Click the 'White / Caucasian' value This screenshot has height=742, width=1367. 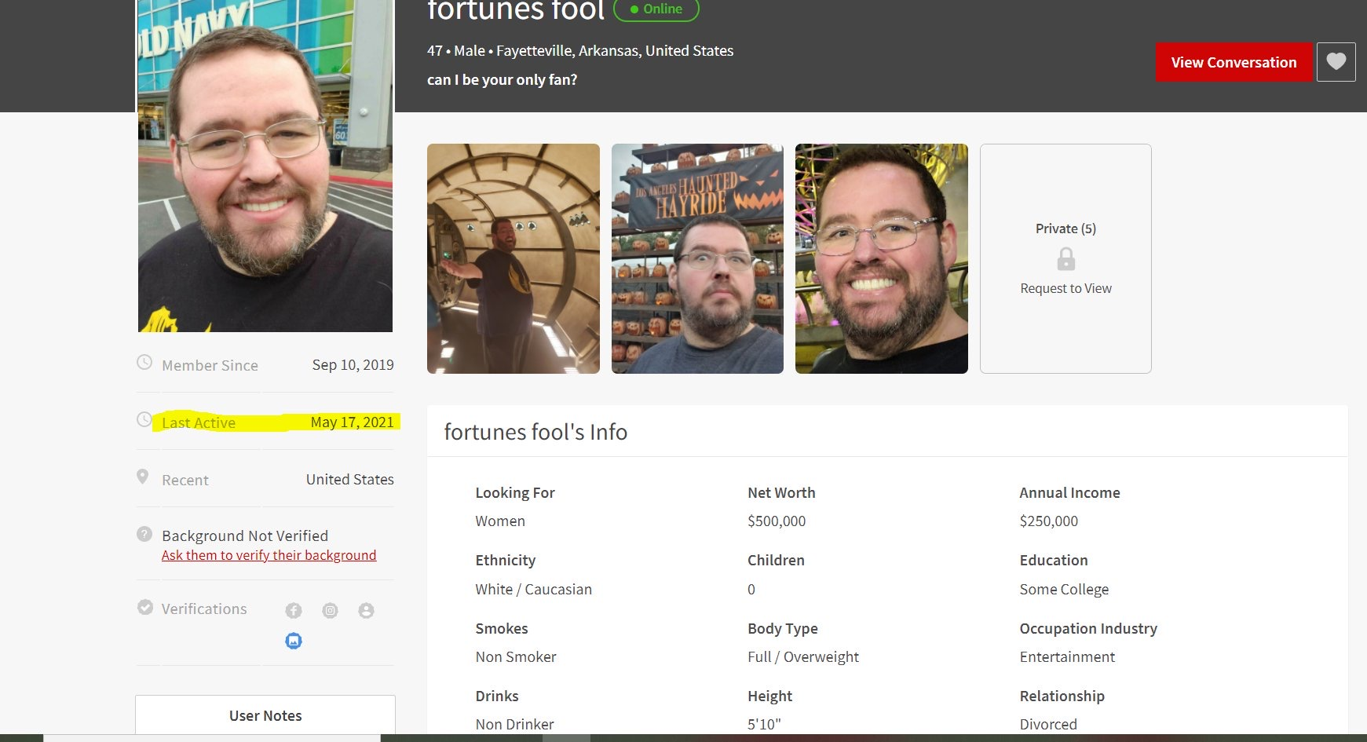[534, 590]
